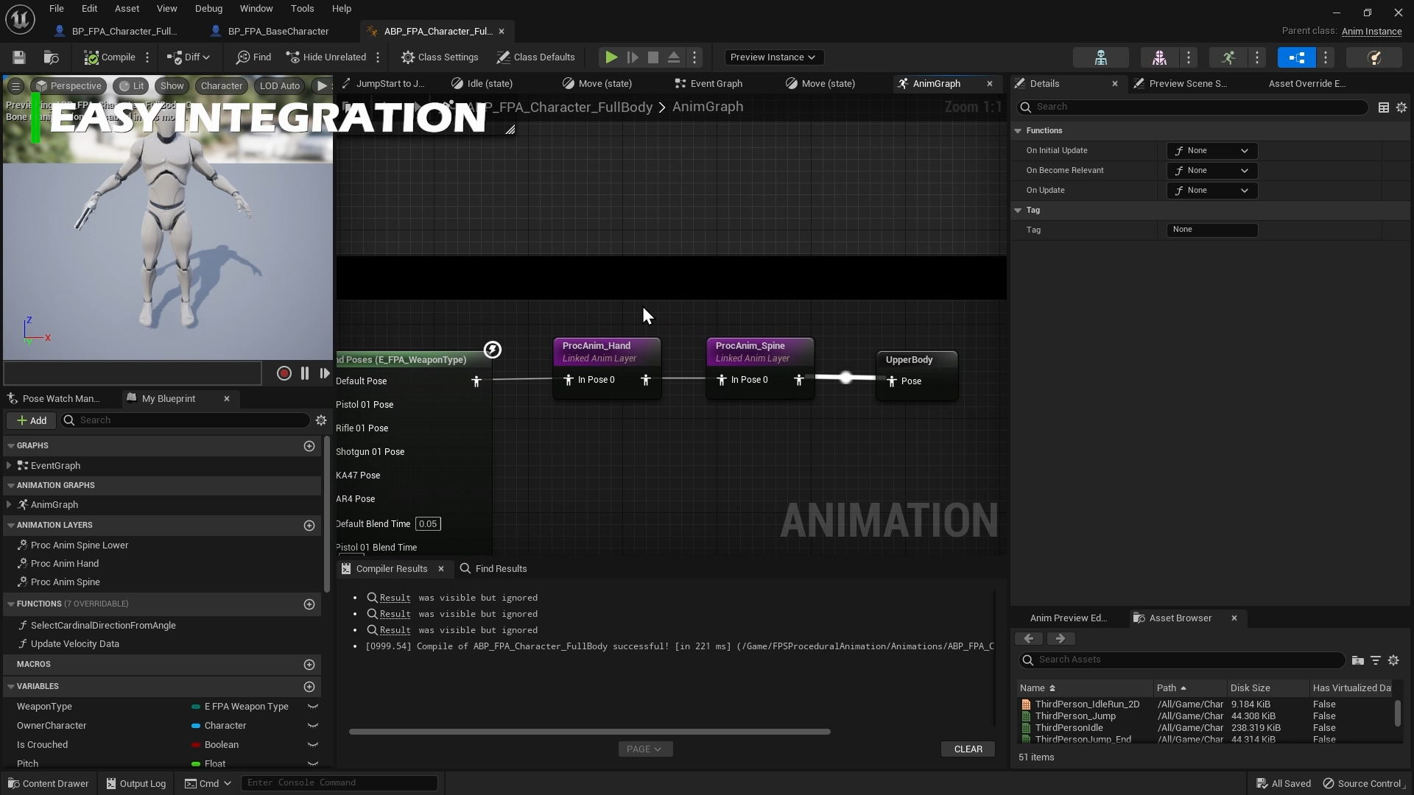
Task: Toggle recording in the preview playback bar
Action: (x=284, y=373)
